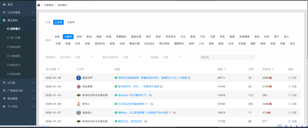308x128 pixels.
Task: Click the 雾岛听声 account avatar
Action: click(78, 78)
